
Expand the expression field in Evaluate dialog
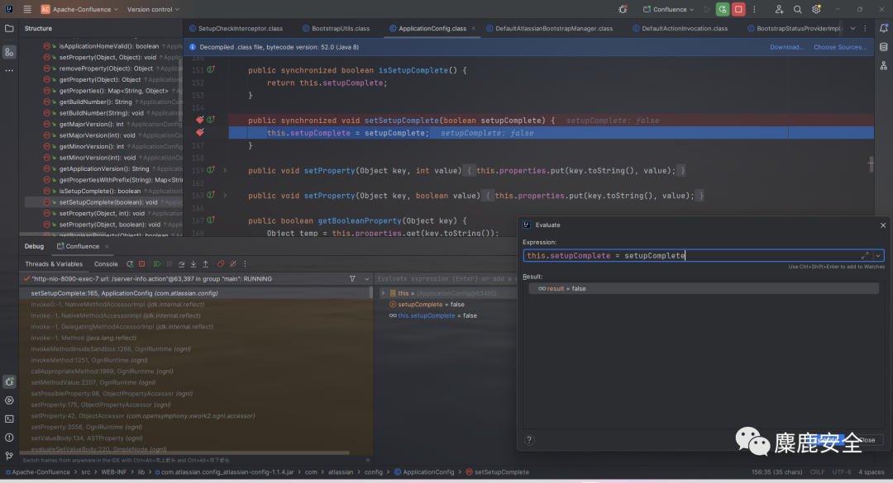[x=865, y=255]
